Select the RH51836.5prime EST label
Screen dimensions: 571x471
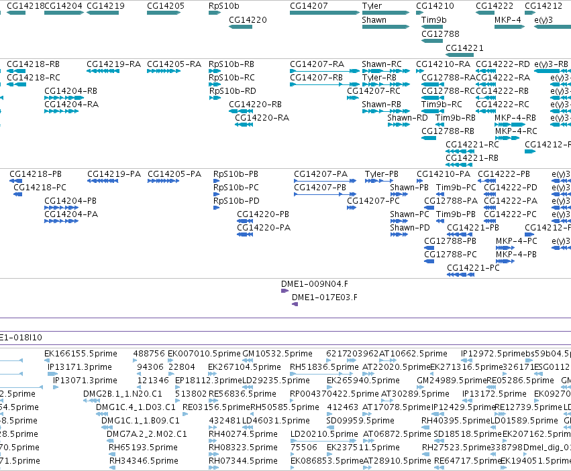point(324,367)
